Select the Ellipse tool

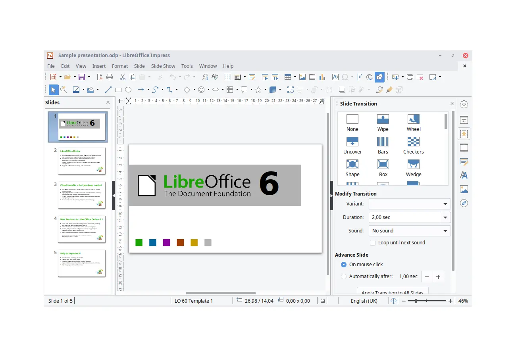(x=128, y=90)
